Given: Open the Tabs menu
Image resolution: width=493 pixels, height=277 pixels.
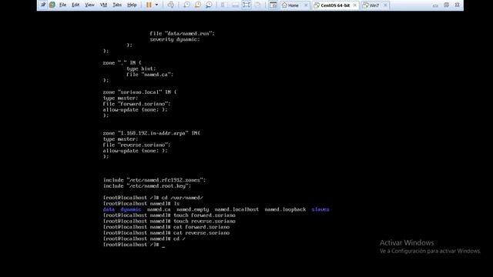Looking at the screenshot, I should 117,5.
